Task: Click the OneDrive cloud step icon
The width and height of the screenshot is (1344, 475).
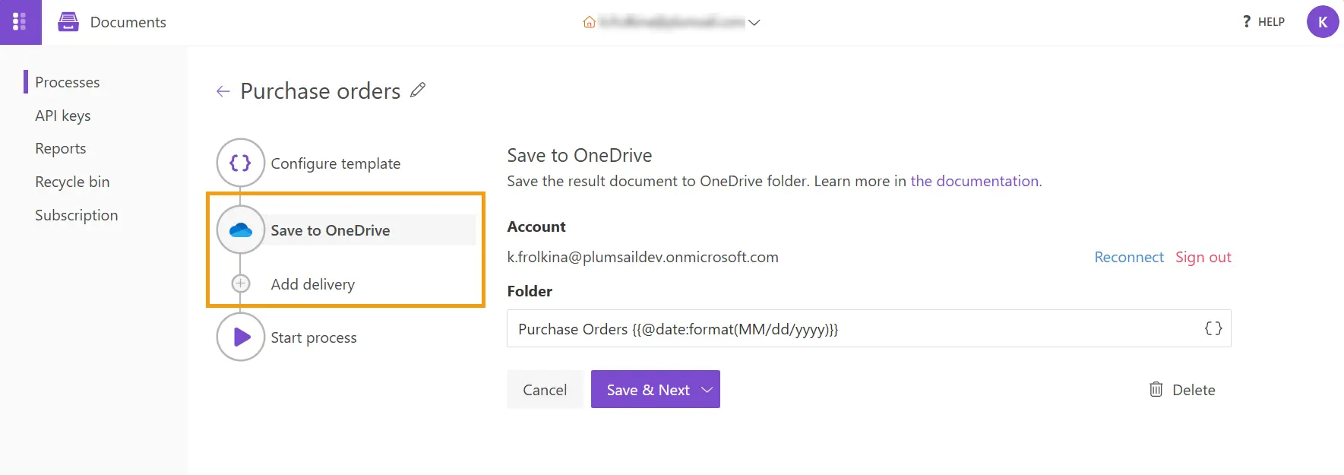Action: pos(240,230)
